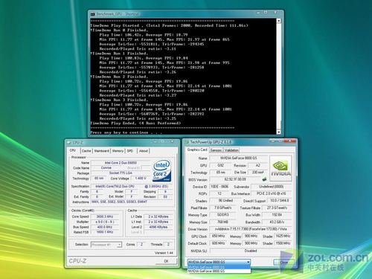Click the Die Size field in GPU-Z
The height and width of the screenshot is (279, 372).
[257, 173]
